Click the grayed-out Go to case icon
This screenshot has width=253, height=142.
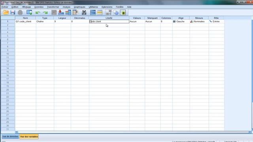click(54, 12)
